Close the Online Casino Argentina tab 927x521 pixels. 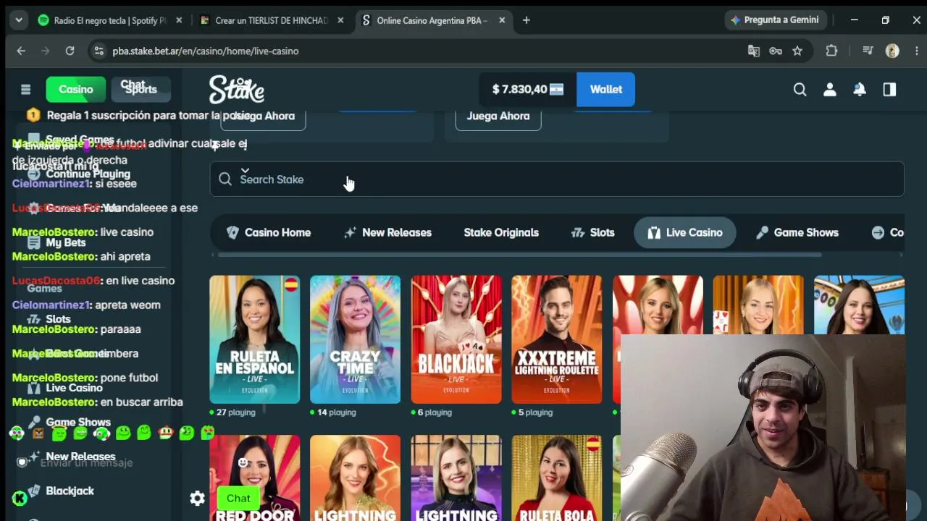[x=502, y=20]
